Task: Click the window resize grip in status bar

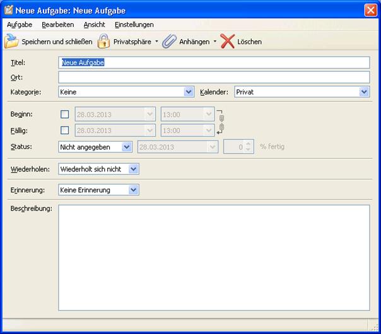Action: click(375, 326)
